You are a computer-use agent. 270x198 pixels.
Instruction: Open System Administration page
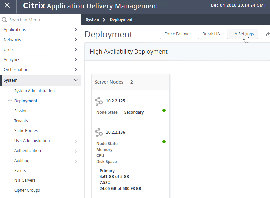click(34, 91)
